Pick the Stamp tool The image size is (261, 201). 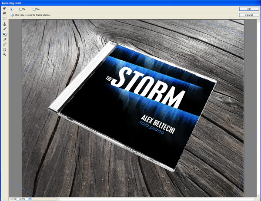4,24
